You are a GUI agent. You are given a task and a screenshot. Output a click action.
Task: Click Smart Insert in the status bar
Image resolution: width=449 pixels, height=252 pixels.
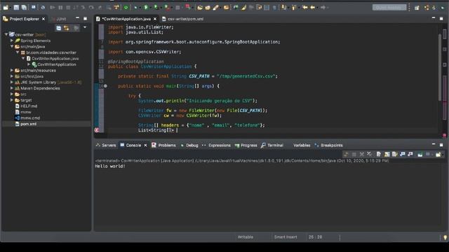[286, 237]
